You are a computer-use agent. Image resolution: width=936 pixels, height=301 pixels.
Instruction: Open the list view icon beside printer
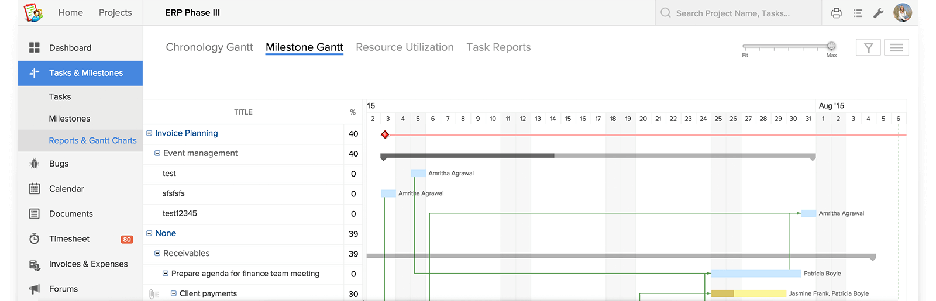point(858,13)
